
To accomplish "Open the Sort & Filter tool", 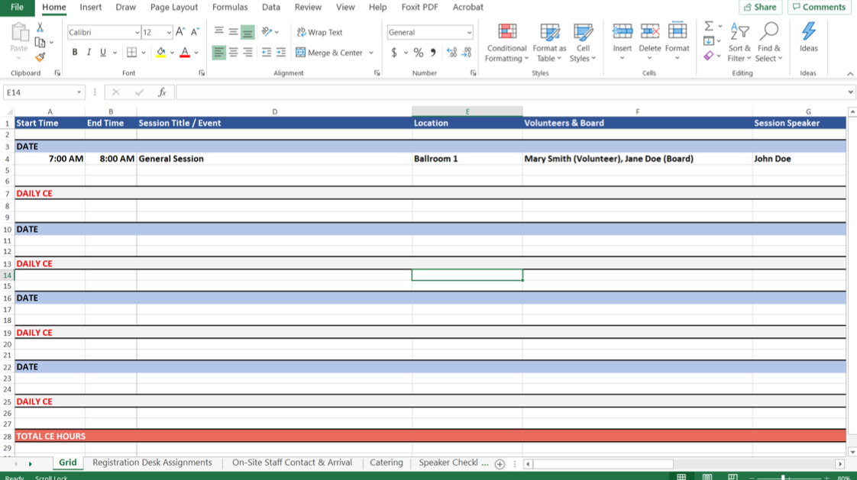I will (739, 41).
